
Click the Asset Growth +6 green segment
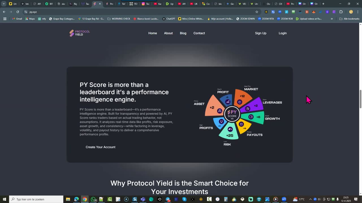253,117
